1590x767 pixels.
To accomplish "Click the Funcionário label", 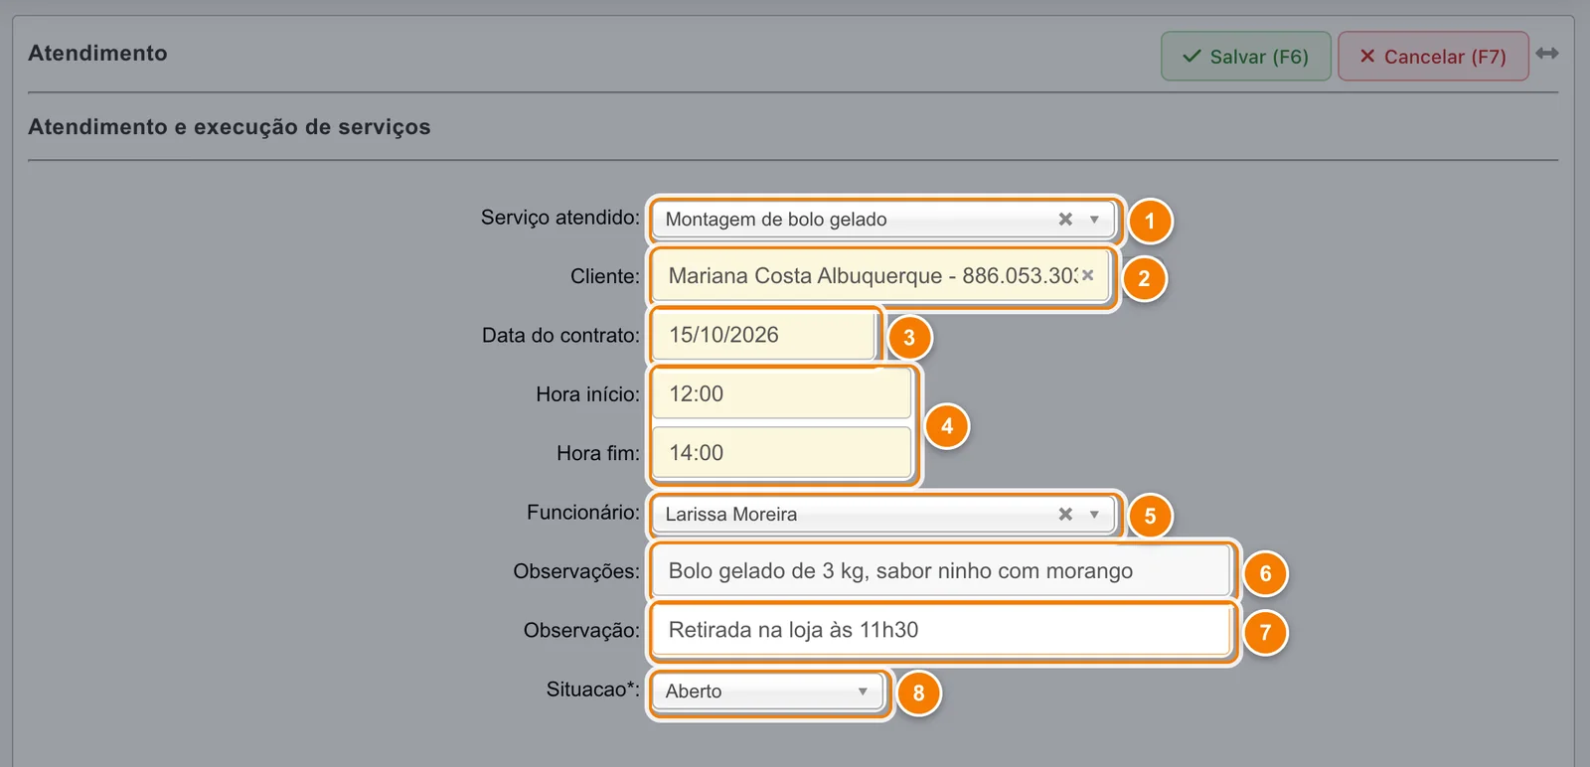I will (583, 513).
